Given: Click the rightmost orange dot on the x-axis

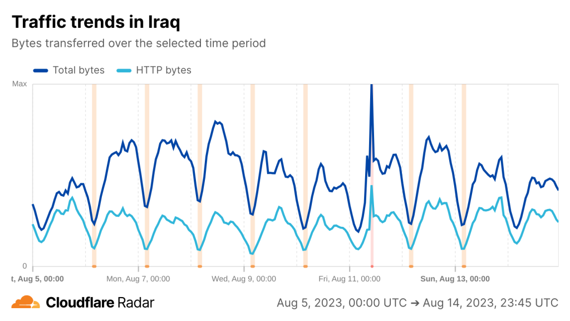Looking at the screenshot, I should [464, 267].
